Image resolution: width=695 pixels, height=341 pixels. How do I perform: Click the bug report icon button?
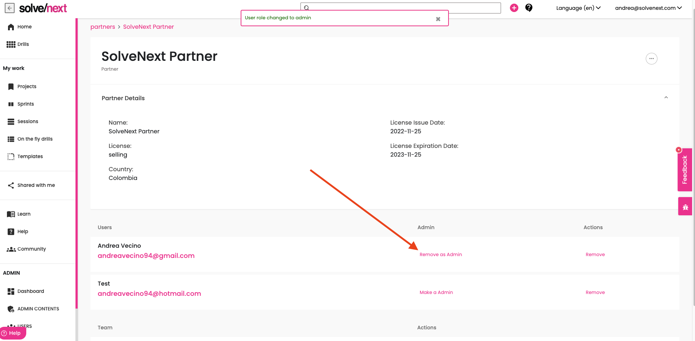(685, 207)
